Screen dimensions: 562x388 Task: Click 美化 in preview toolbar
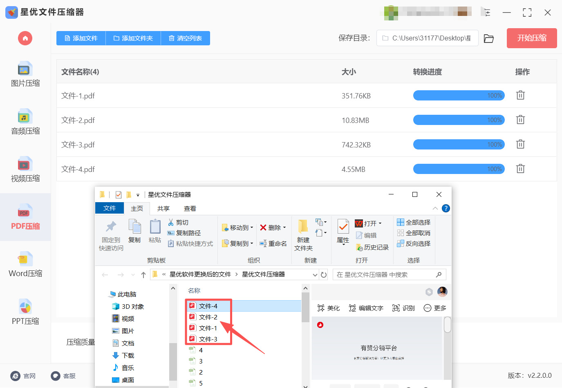[329, 308]
